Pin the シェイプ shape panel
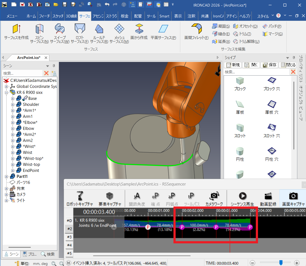 tap(294, 58)
